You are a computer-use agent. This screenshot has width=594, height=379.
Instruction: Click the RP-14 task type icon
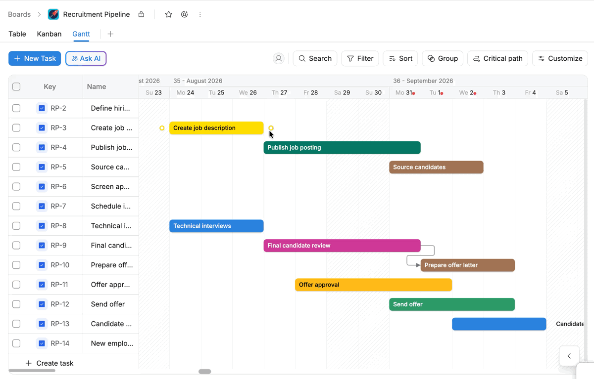coord(42,343)
